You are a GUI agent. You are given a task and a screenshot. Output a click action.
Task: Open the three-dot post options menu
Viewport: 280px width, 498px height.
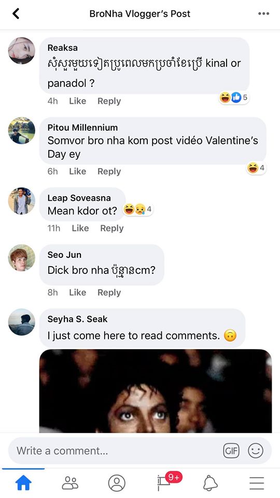pos(263,13)
